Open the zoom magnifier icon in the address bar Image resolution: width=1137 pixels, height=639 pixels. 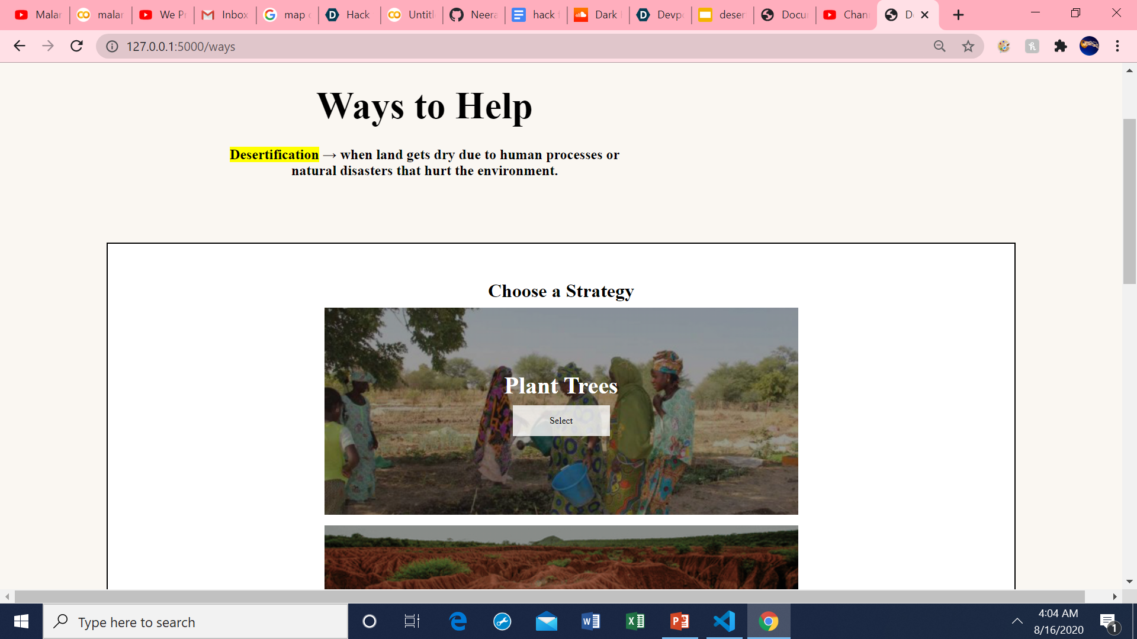pyautogui.click(x=939, y=46)
